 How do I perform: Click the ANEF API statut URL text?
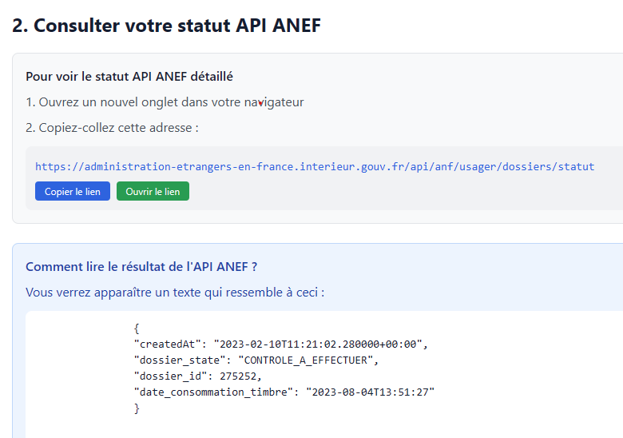coord(315,167)
